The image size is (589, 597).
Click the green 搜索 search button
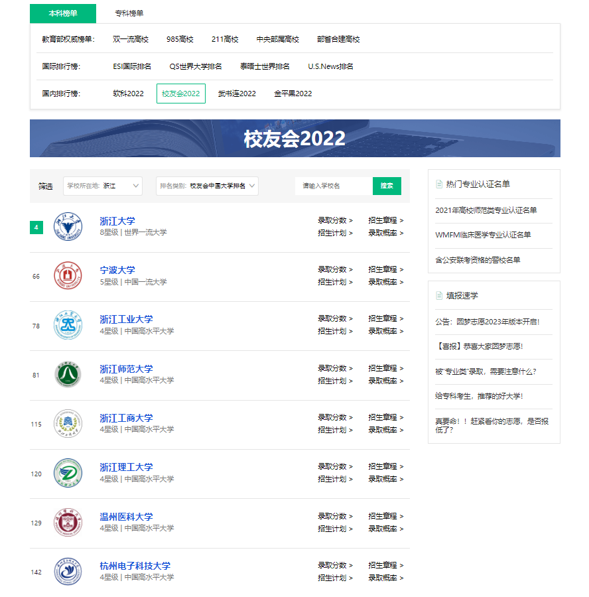387,186
